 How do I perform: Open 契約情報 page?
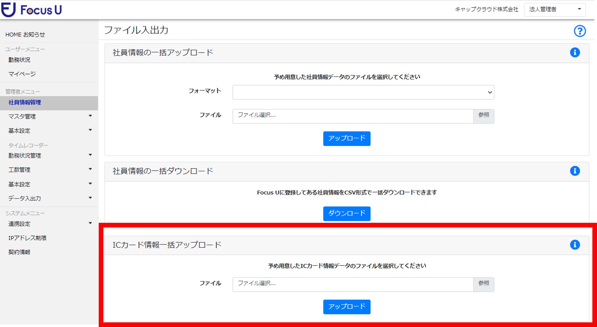pyautogui.click(x=19, y=252)
